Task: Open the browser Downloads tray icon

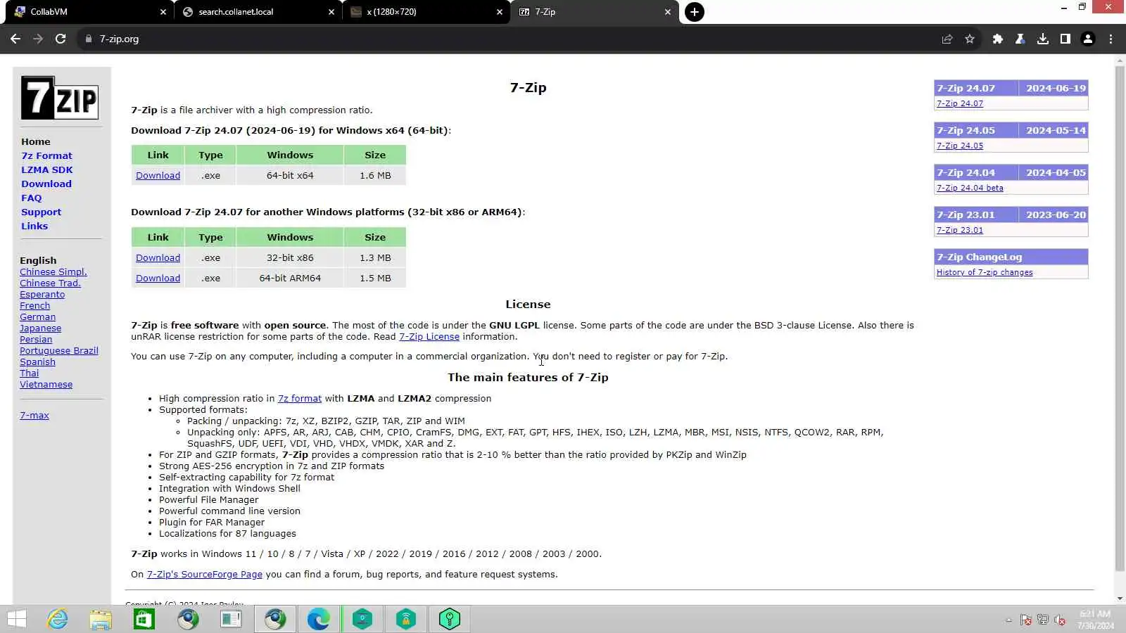Action: pyautogui.click(x=1043, y=39)
